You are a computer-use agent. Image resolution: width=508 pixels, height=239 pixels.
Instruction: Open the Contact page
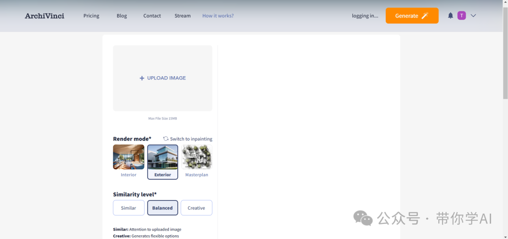pyautogui.click(x=152, y=16)
